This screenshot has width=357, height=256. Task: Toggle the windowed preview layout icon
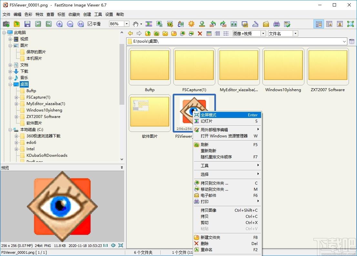click(x=329, y=24)
